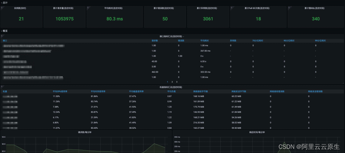
Task: Show the info icon of 平均耗时 panel
Action: click(x=88, y=7)
